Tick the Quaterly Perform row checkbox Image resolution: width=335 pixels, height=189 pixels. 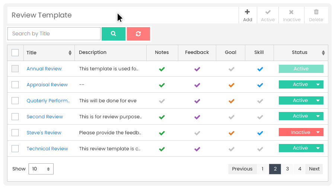(15, 100)
